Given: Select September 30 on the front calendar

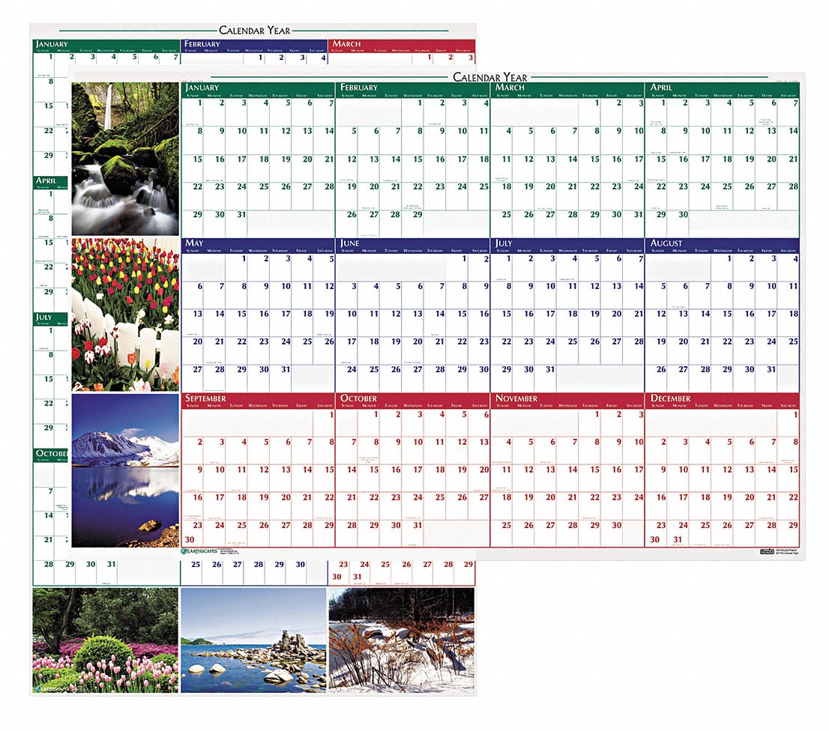Looking at the screenshot, I should [190, 540].
